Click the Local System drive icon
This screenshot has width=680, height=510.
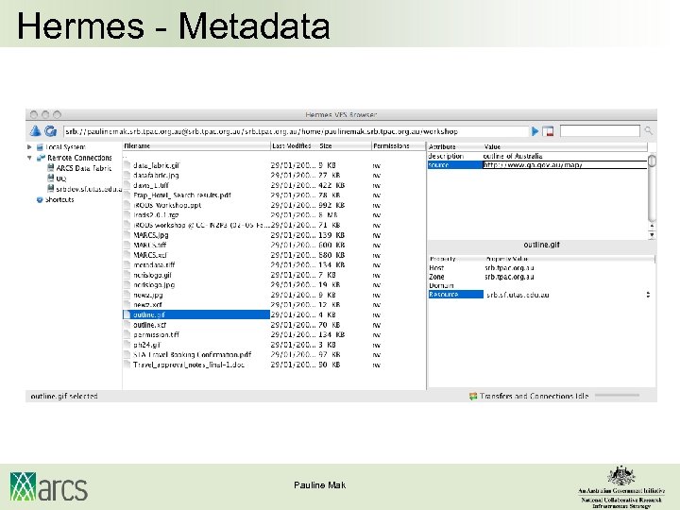pyautogui.click(x=40, y=147)
